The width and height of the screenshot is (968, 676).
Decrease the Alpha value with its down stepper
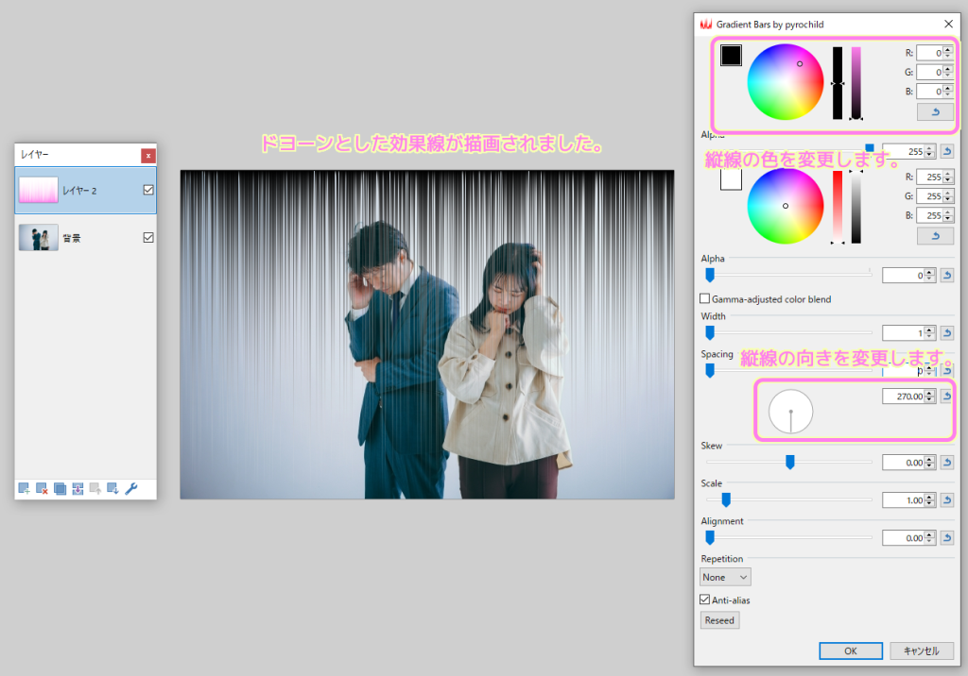(x=929, y=279)
